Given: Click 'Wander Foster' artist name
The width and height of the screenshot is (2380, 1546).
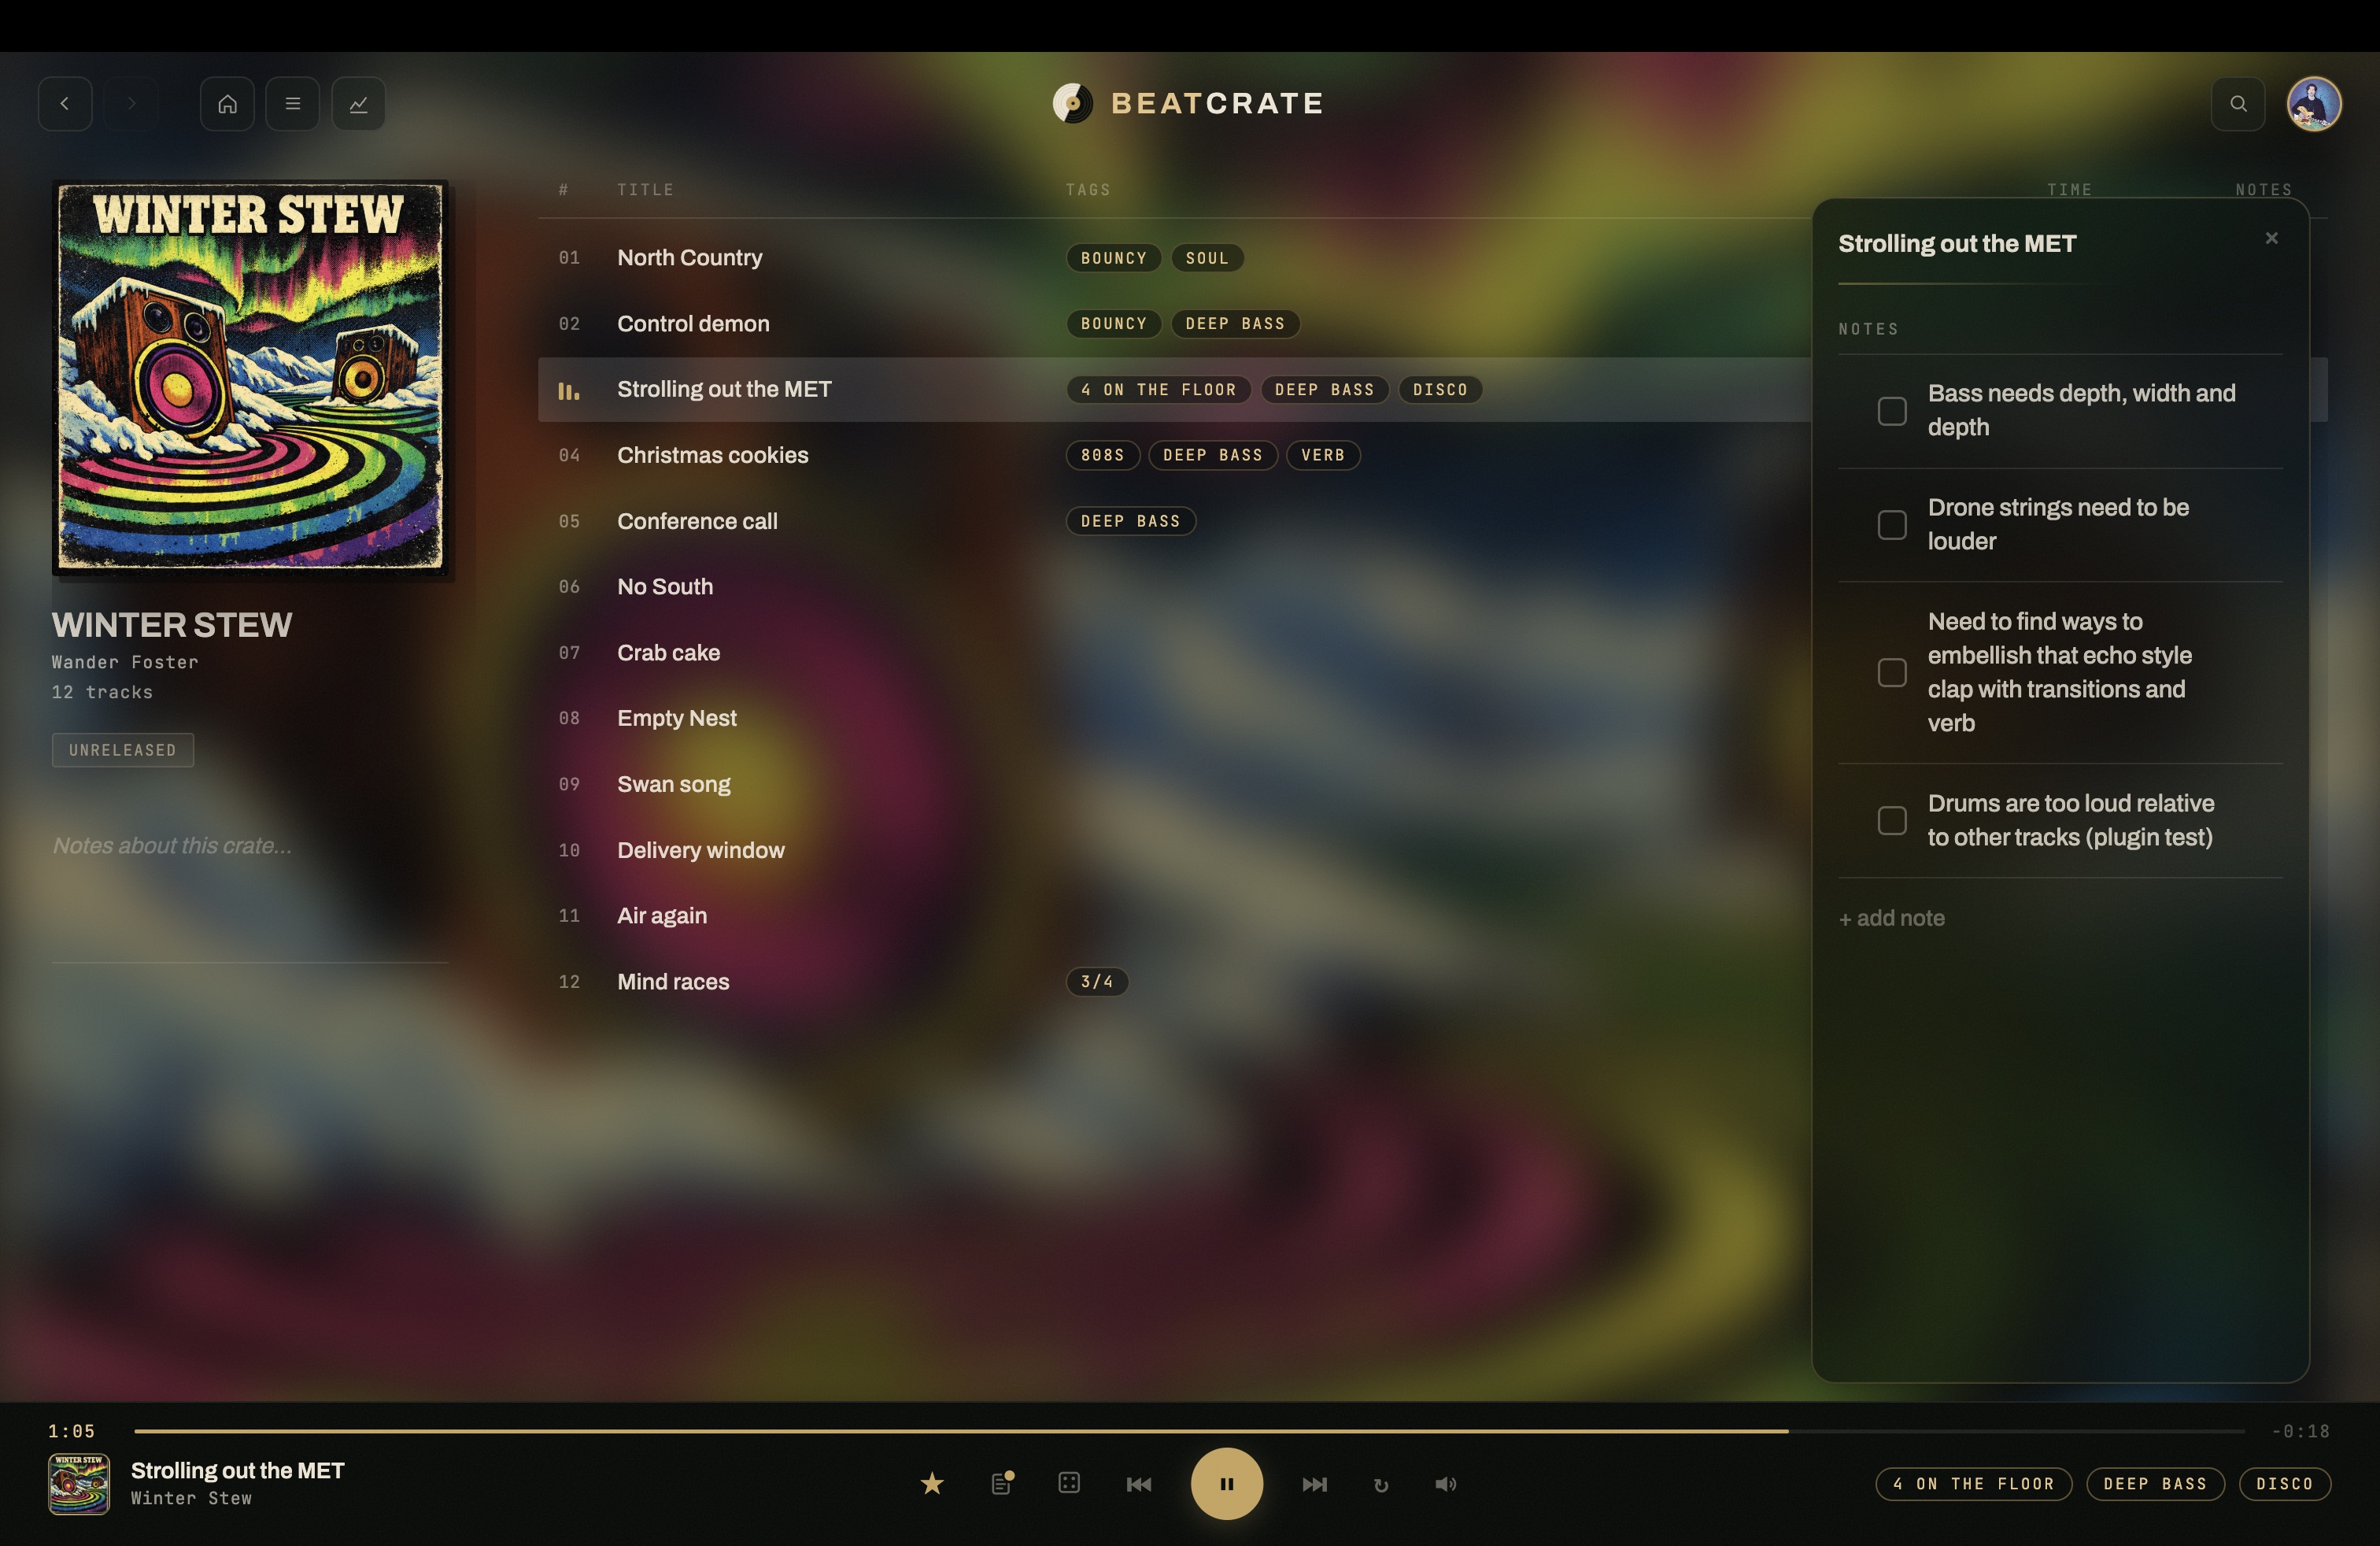Looking at the screenshot, I should 125,662.
